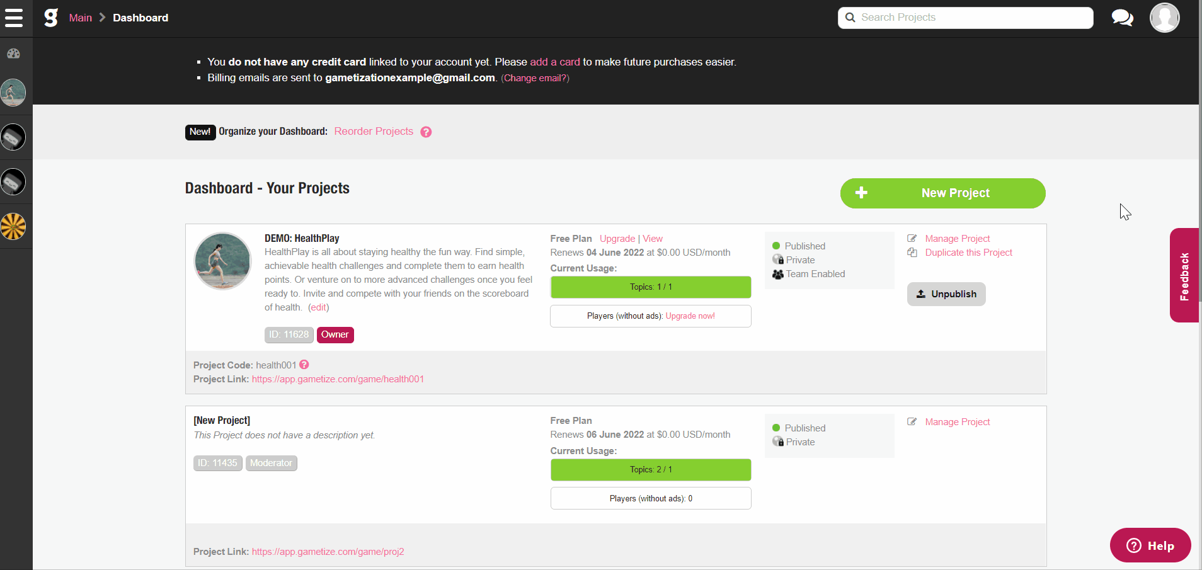Click the search magnifier icon
Viewport: 1202px width, 570px height.
[x=850, y=18]
